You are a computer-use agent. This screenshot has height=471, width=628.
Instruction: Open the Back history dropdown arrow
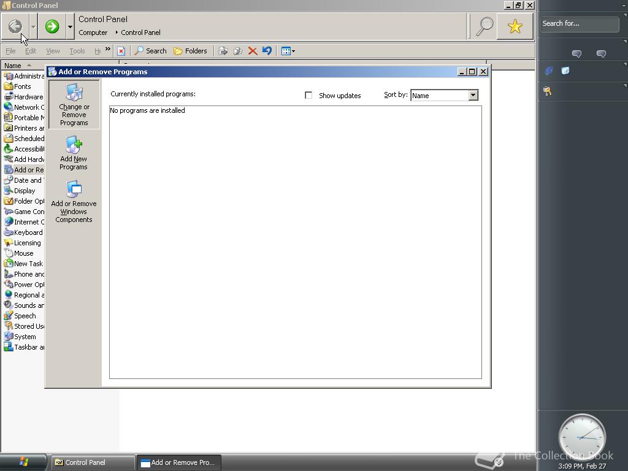point(34,27)
